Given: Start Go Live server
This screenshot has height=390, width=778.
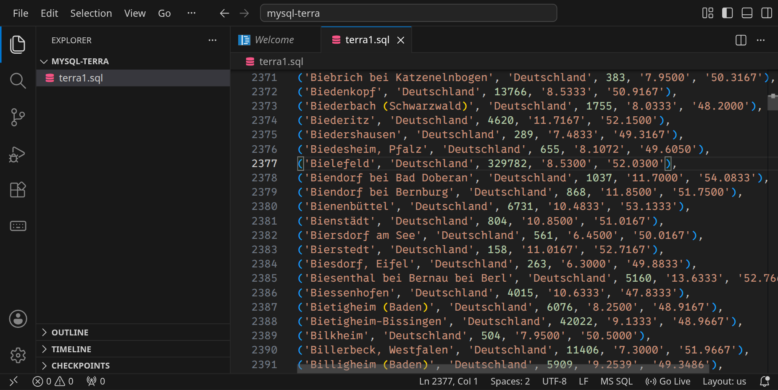Looking at the screenshot, I should click(x=668, y=381).
